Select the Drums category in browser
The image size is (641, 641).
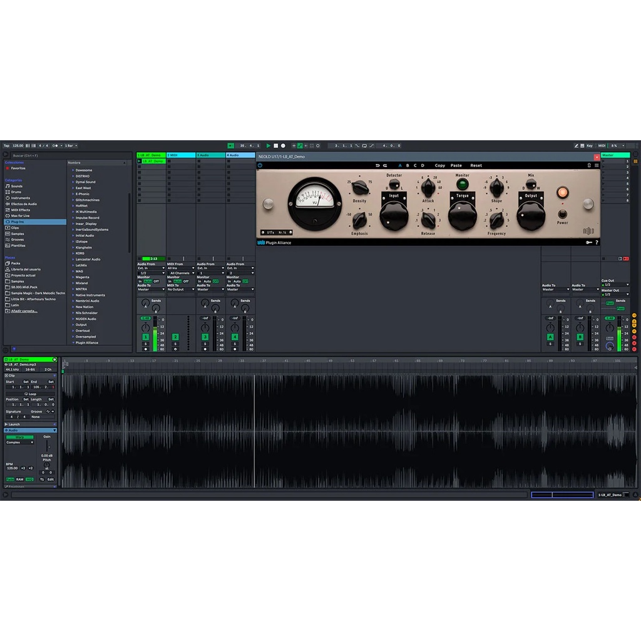(x=16, y=192)
